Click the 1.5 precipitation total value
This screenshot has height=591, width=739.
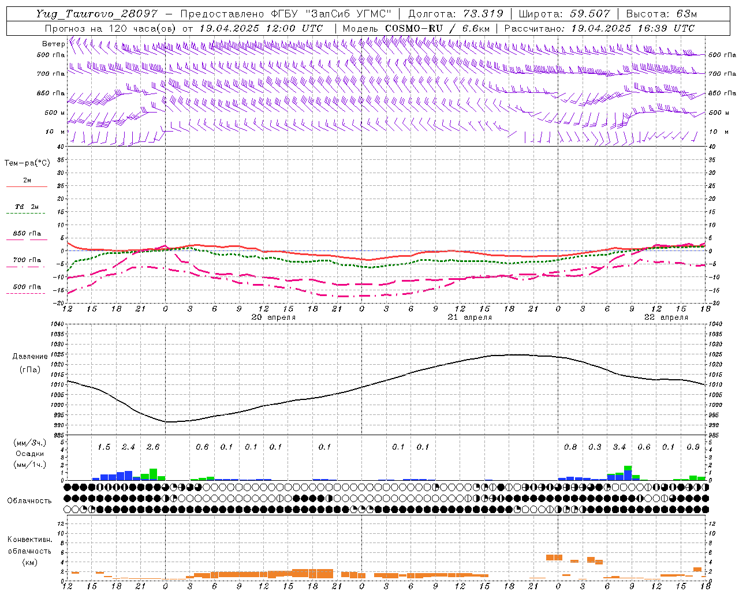104,447
